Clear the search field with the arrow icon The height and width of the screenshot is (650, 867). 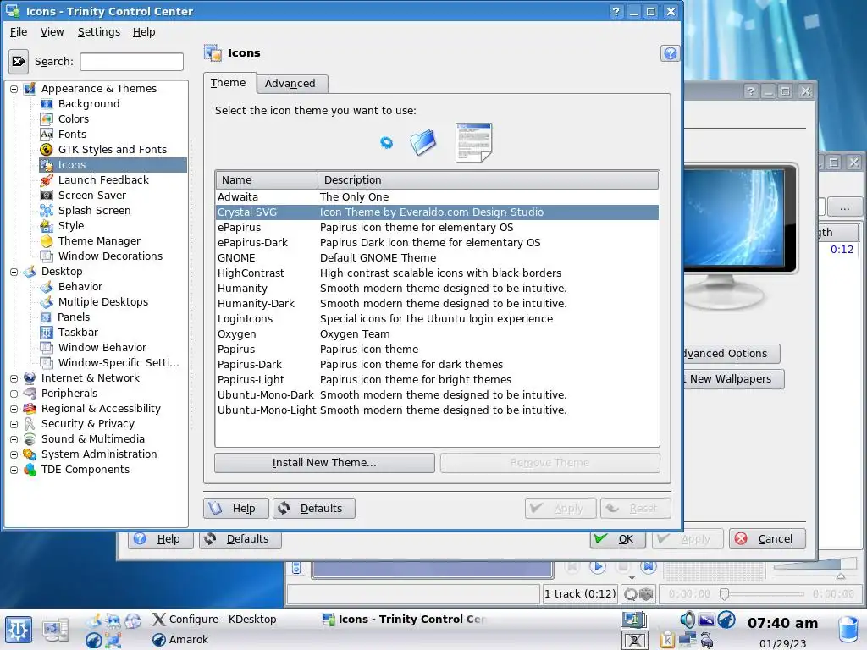point(19,61)
